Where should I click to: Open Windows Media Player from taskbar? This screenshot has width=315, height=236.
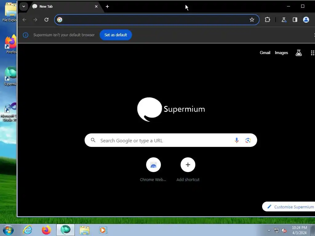click(x=103, y=230)
